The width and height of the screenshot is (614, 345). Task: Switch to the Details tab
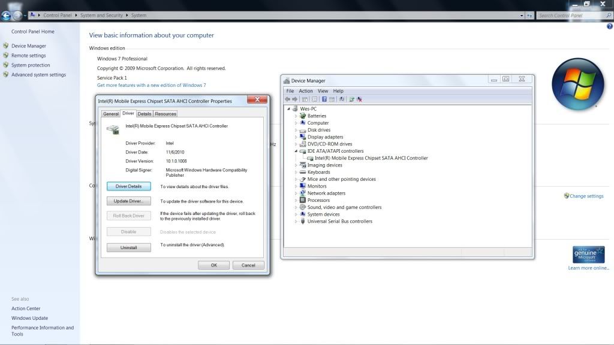pos(144,114)
